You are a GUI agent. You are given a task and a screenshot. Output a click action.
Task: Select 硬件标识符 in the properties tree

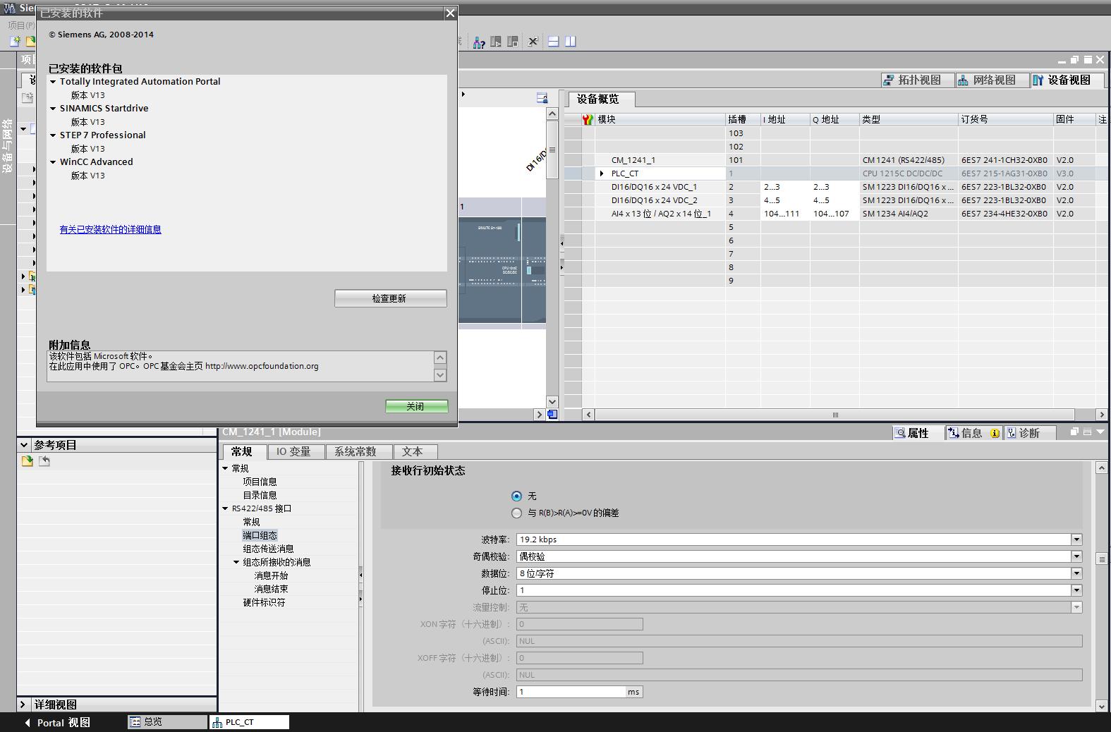tap(264, 602)
